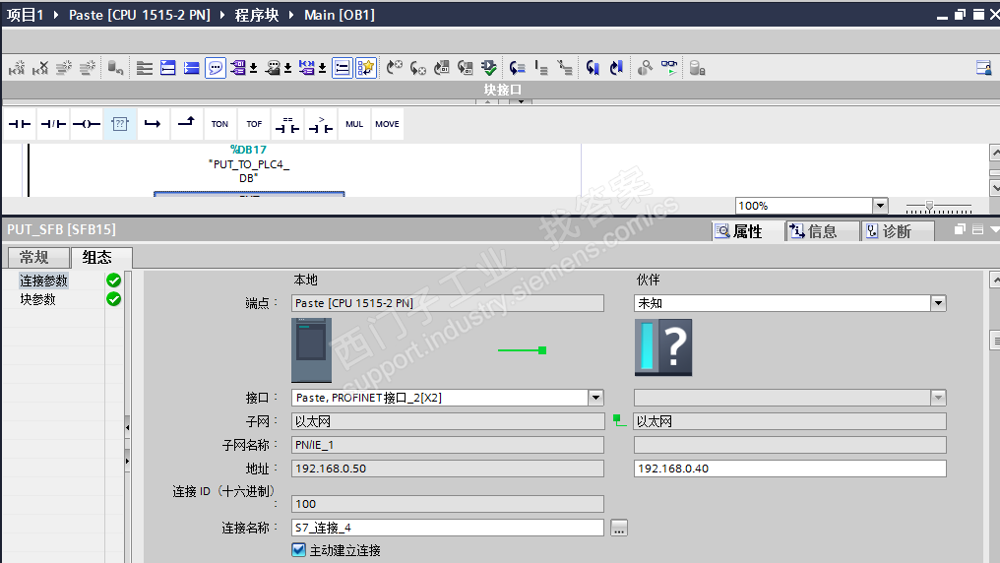Click the open all networks icon
This screenshot has width=1000, height=563.
coord(168,68)
